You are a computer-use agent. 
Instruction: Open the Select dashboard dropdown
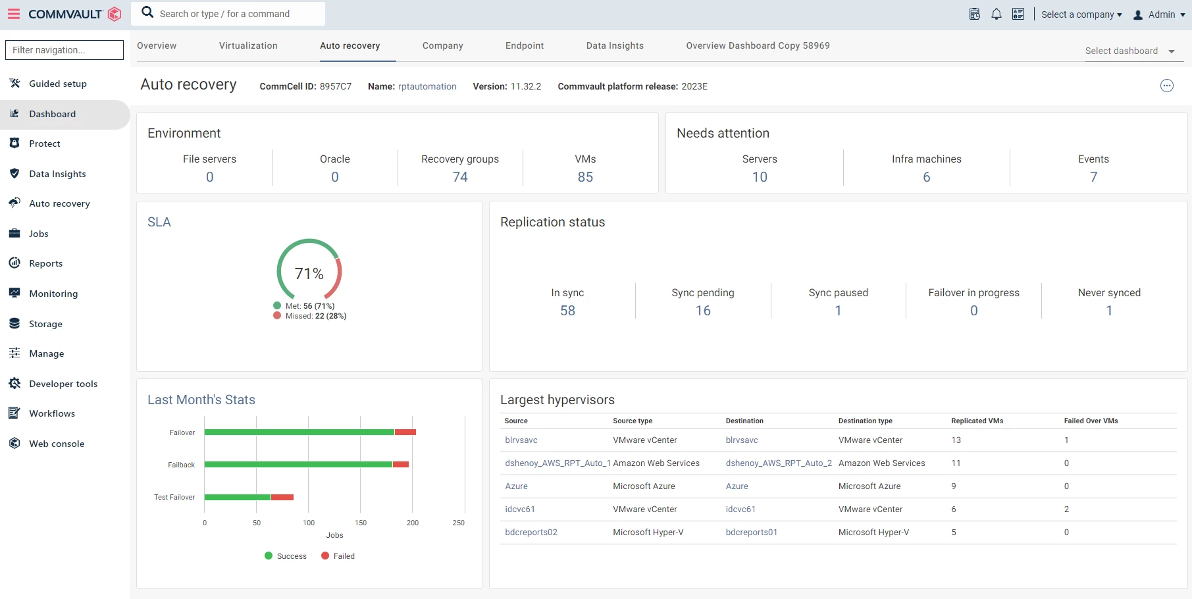(1130, 51)
